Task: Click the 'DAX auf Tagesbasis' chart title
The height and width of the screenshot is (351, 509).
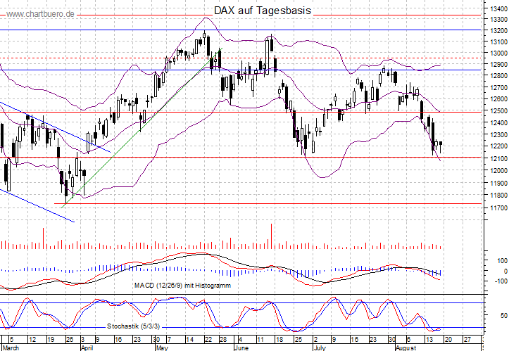Action: pos(261,11)
